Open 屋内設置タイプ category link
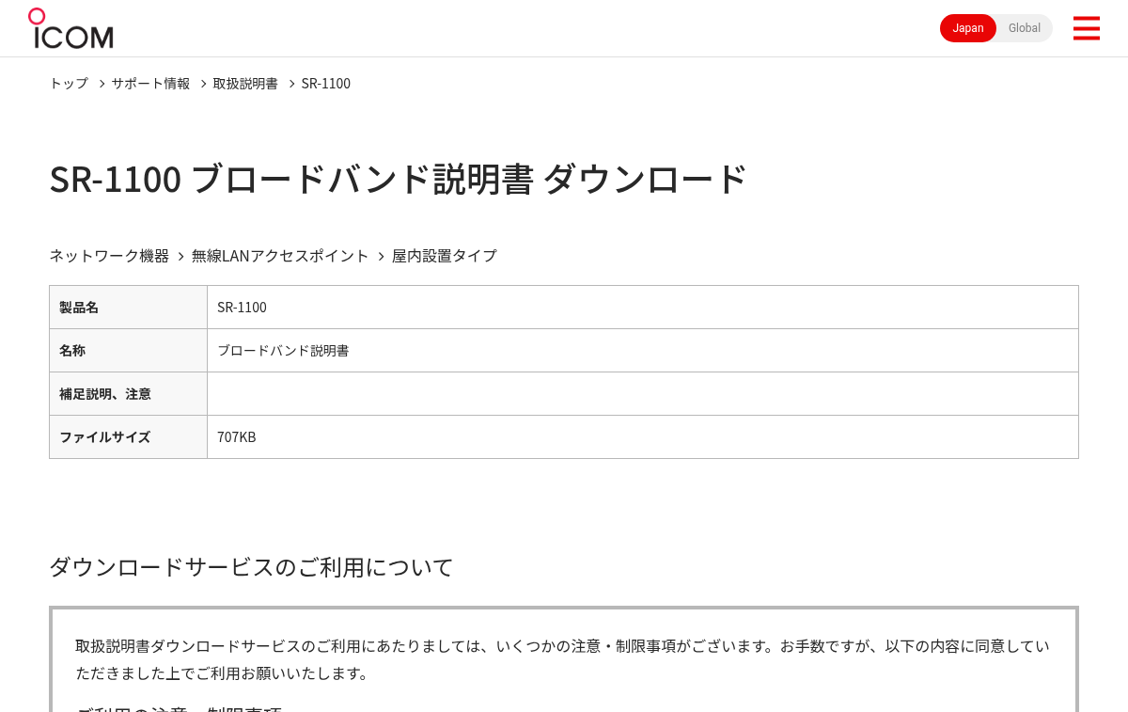This screenshot has width=1128, height=712. tap(444, 256)
